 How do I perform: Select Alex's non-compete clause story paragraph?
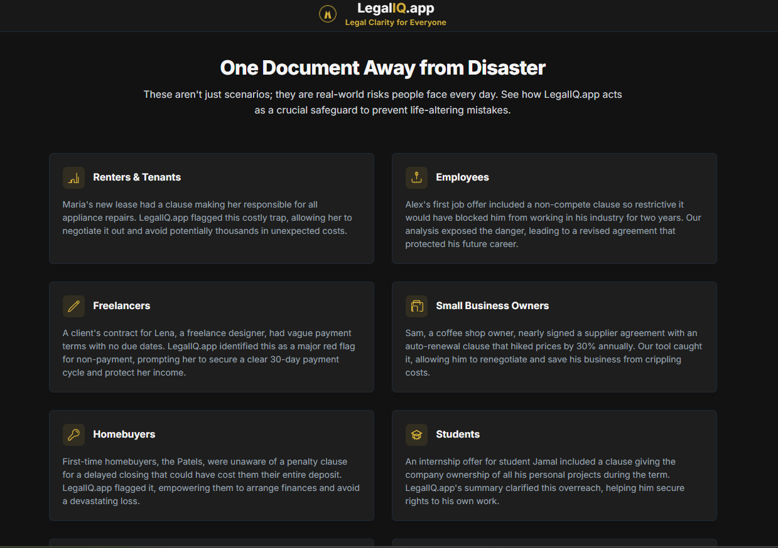[x=554, y=224]
